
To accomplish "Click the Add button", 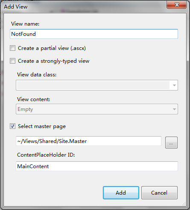I will tap(121, 193).
